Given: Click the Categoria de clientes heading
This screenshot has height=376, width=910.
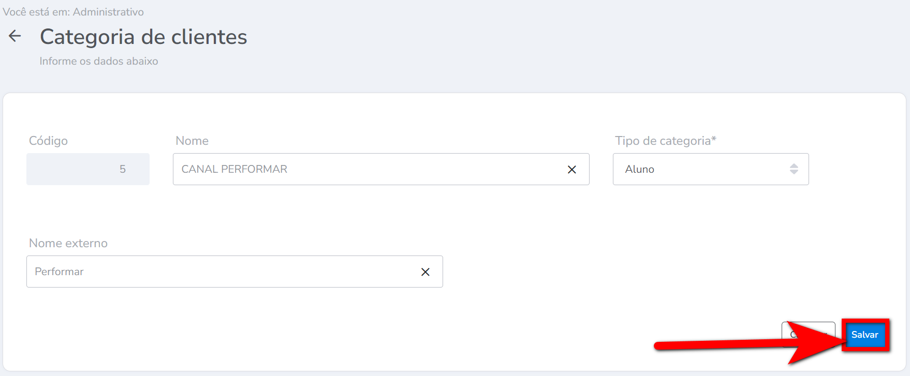Looking at the screenshot, I should [143, 37].
